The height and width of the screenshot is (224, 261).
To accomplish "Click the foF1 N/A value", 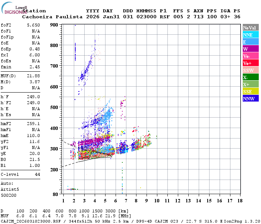I will pos(36,31).
